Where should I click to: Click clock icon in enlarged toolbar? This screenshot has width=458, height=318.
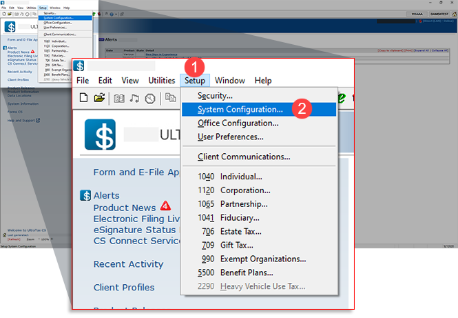(150, 99)
